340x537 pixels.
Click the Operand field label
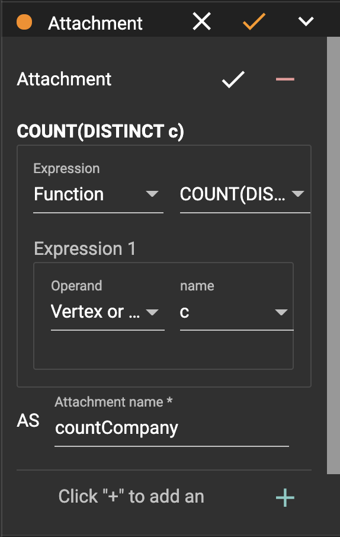pos(76,286)
